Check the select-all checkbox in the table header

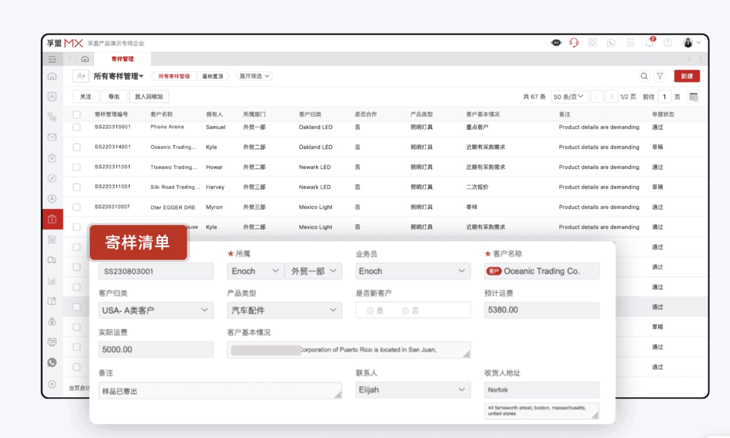pos(77,114)
